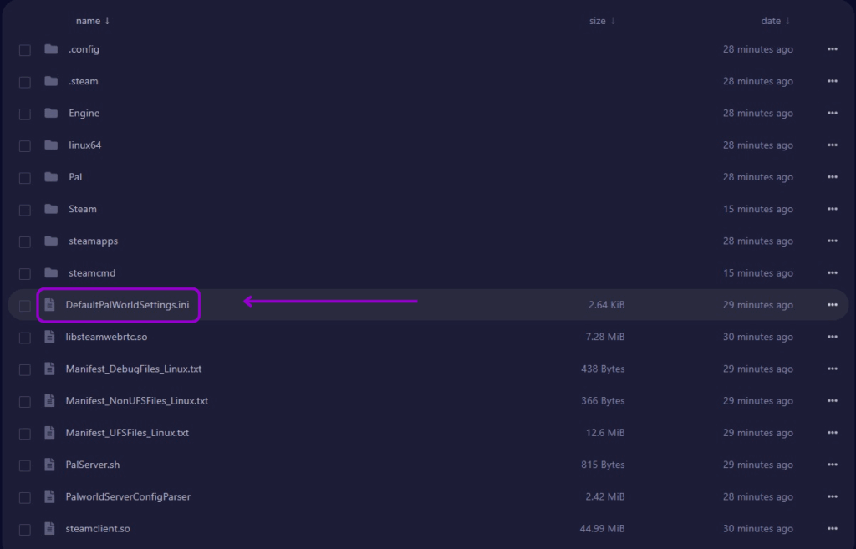856x549 pixels.
Task: Open the three-dot menu for PalServer.sh
Action: coord(833,465)
